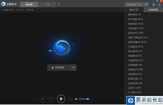This screenshot has height=105, width=163.
Task: Start playback with the play button
Action: pyautogui.click(x=61, y=99)
